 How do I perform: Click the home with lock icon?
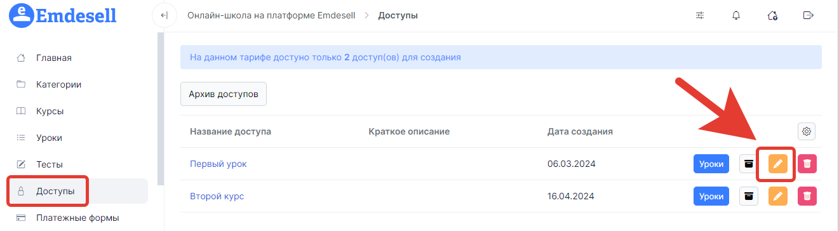click(x=772, y=15)
